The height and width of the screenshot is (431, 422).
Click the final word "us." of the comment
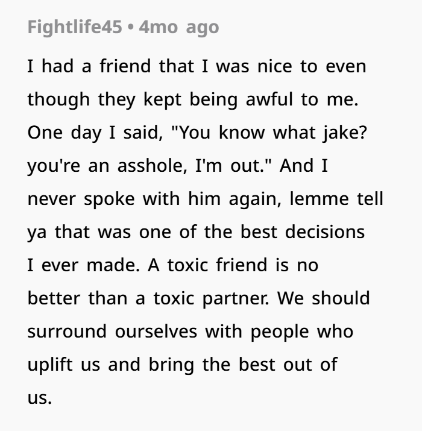40,398
